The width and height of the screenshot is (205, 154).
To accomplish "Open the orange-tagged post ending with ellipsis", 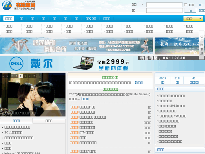I will click(87, 122).
